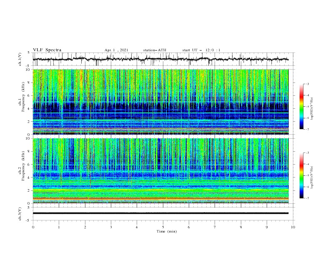Viewport: 330px width, 255px height.
Task: Click the 7 minute label on time axis
Action: [215, 227]
